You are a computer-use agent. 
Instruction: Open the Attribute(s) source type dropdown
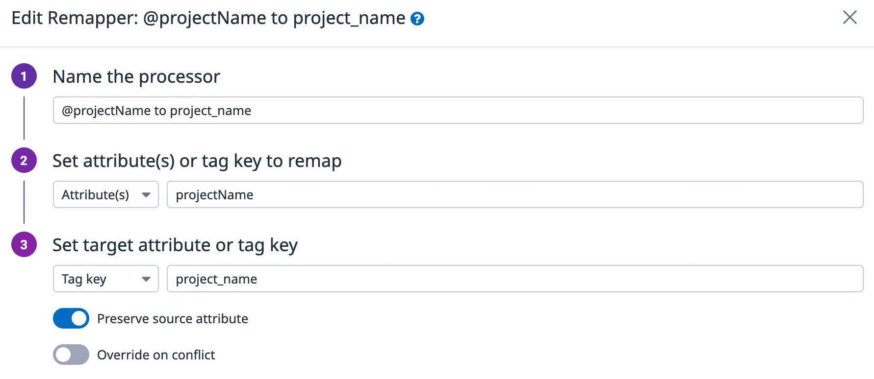click(x=96, y=194)
